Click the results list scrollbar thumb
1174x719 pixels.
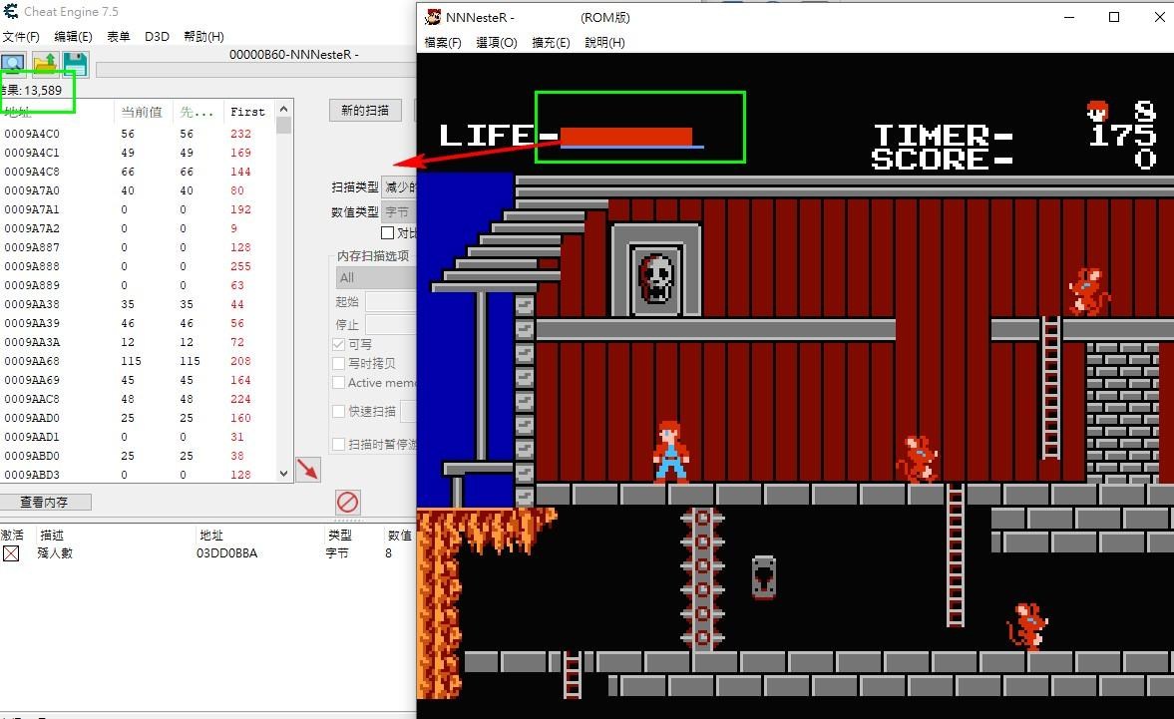click(283, 126)
